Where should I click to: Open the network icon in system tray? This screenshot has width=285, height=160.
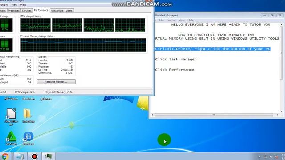(x=265, y=157)
